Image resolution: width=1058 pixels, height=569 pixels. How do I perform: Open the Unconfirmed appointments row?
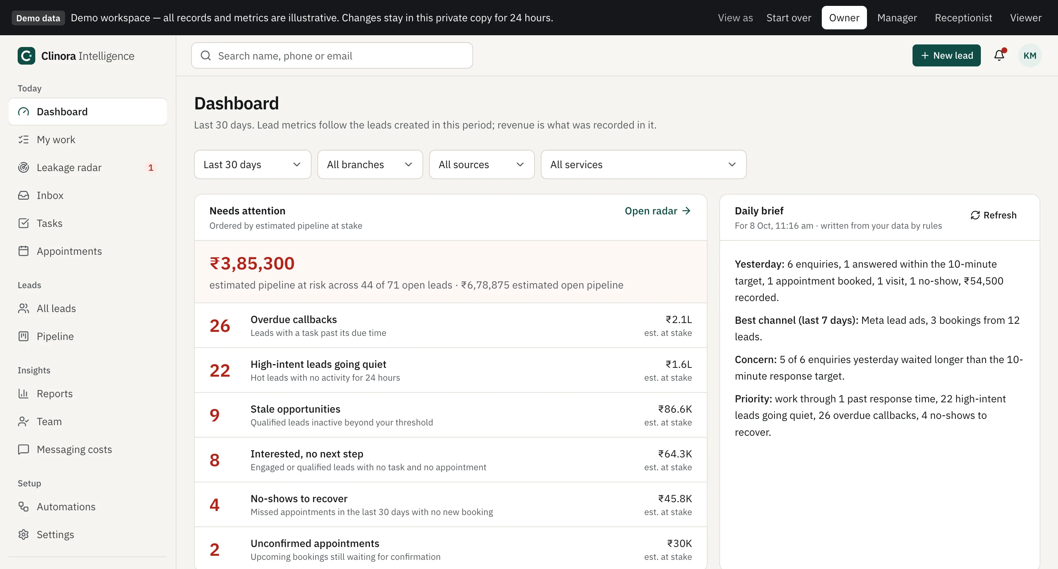pyautogui.click(x=450, y=549)
